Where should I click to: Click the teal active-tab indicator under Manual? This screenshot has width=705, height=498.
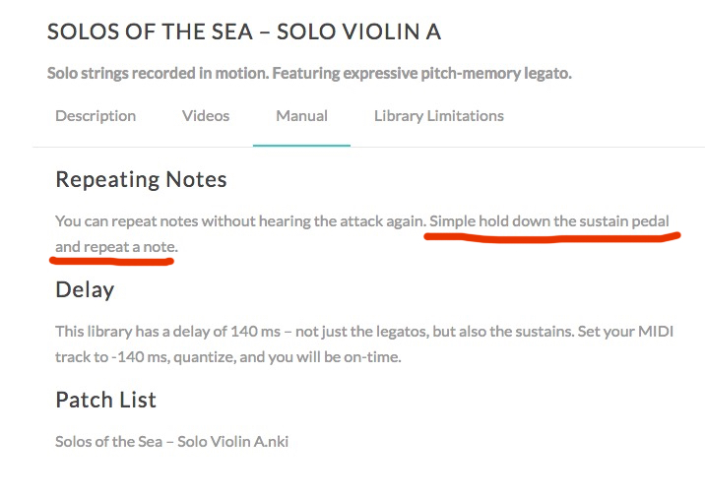301,145
